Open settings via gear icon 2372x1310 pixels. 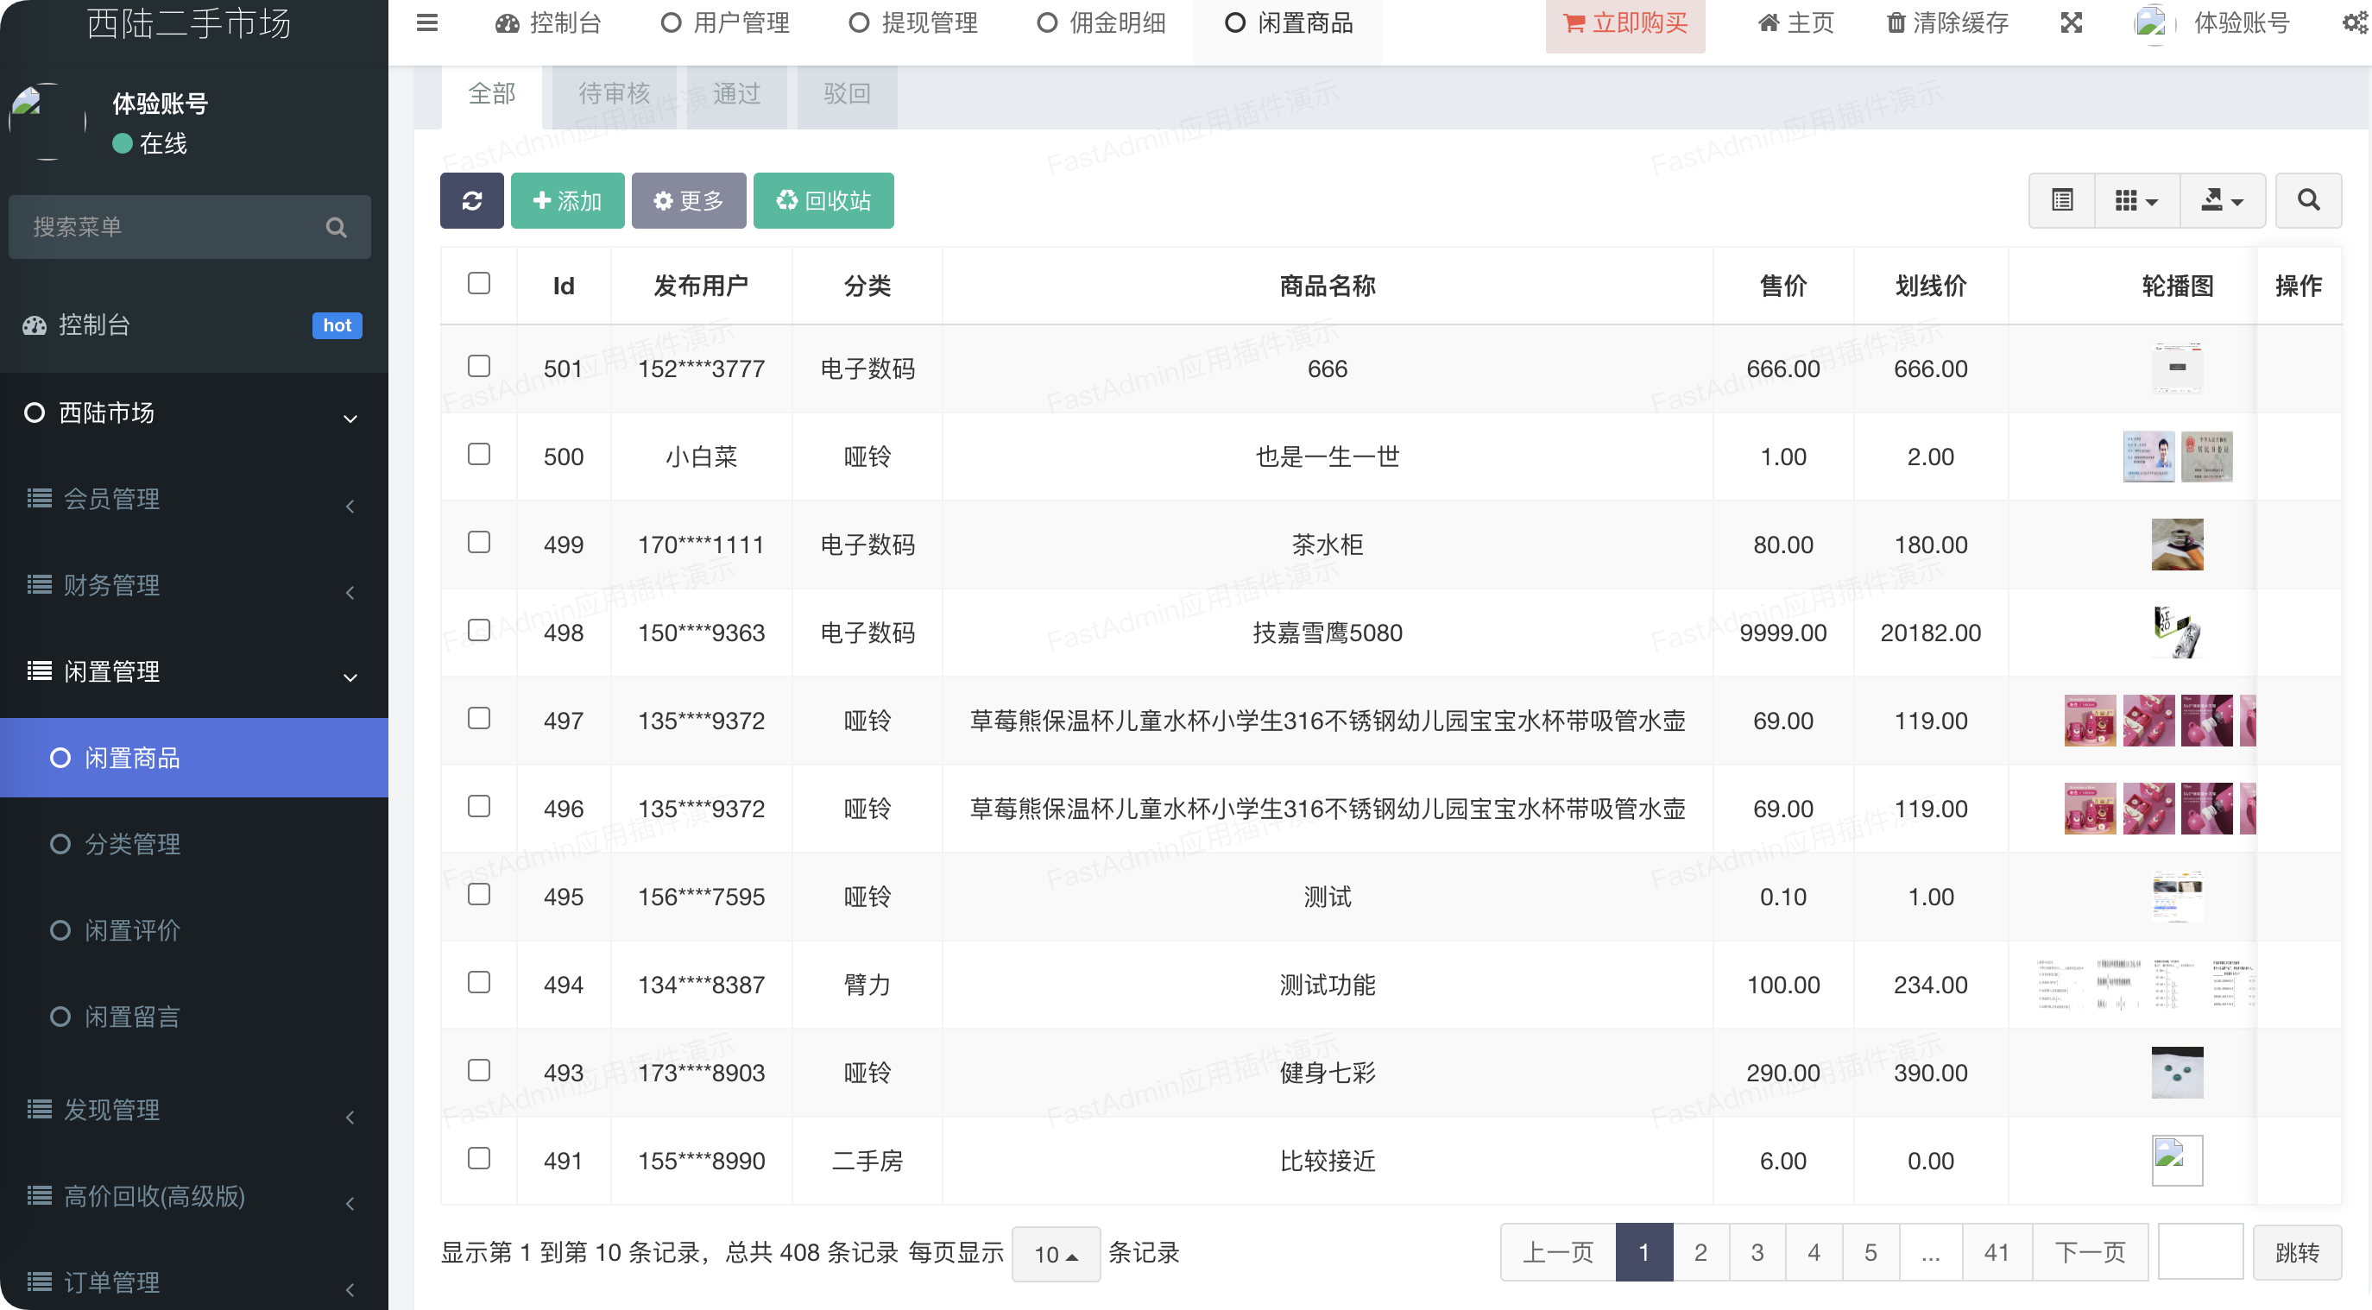(x=2350, y=23)
